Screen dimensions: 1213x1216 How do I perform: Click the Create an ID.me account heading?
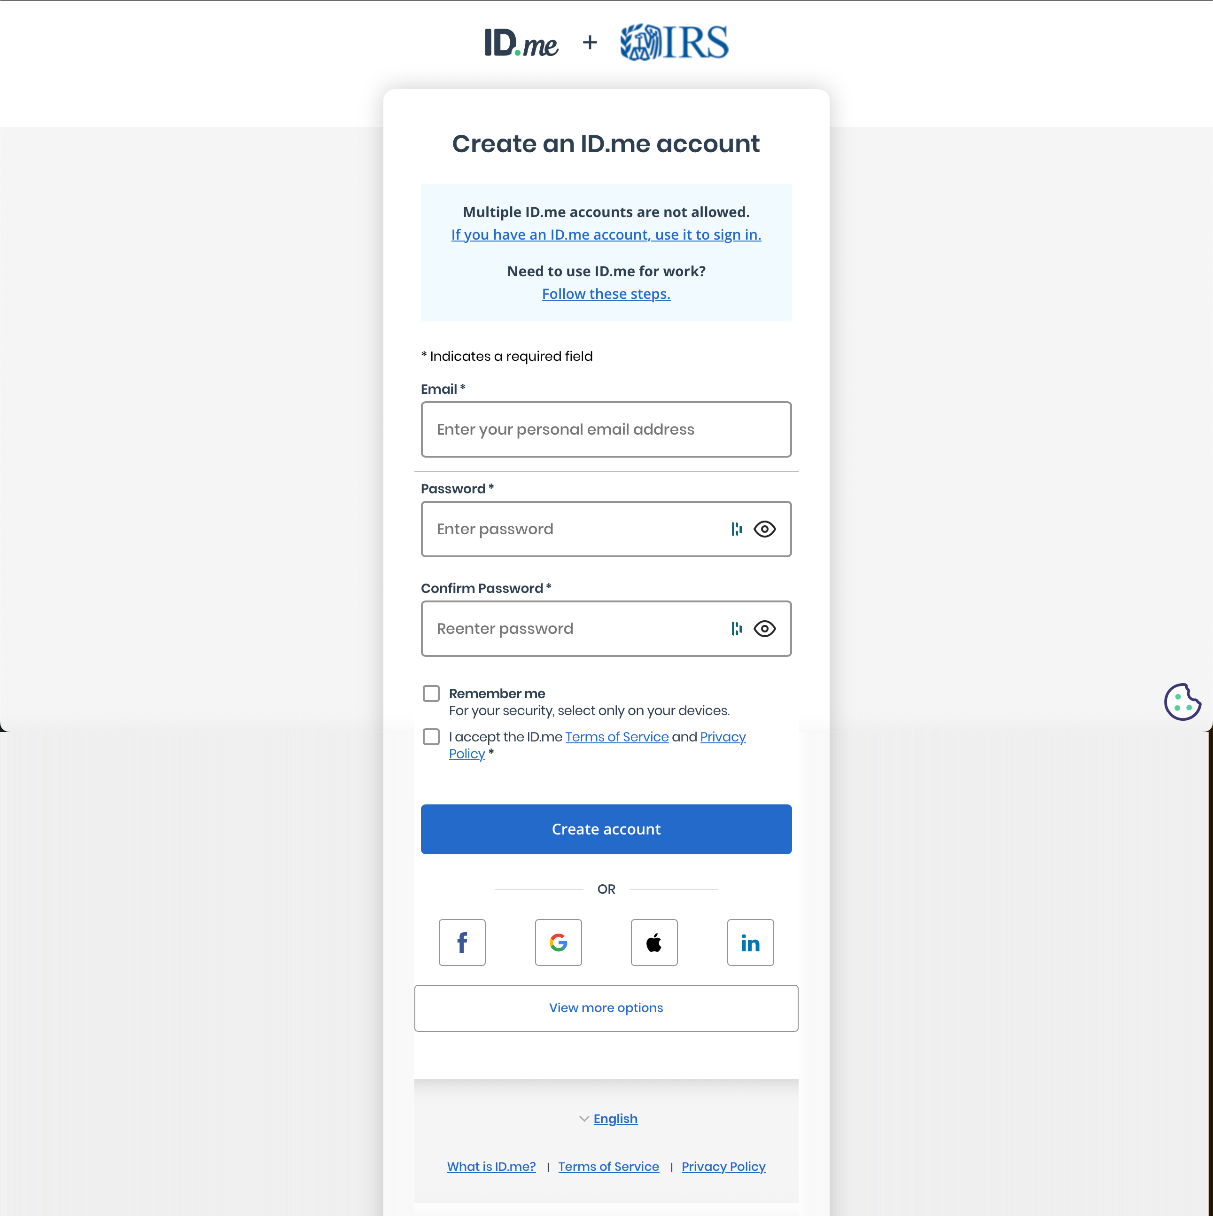tap(606, 143)
